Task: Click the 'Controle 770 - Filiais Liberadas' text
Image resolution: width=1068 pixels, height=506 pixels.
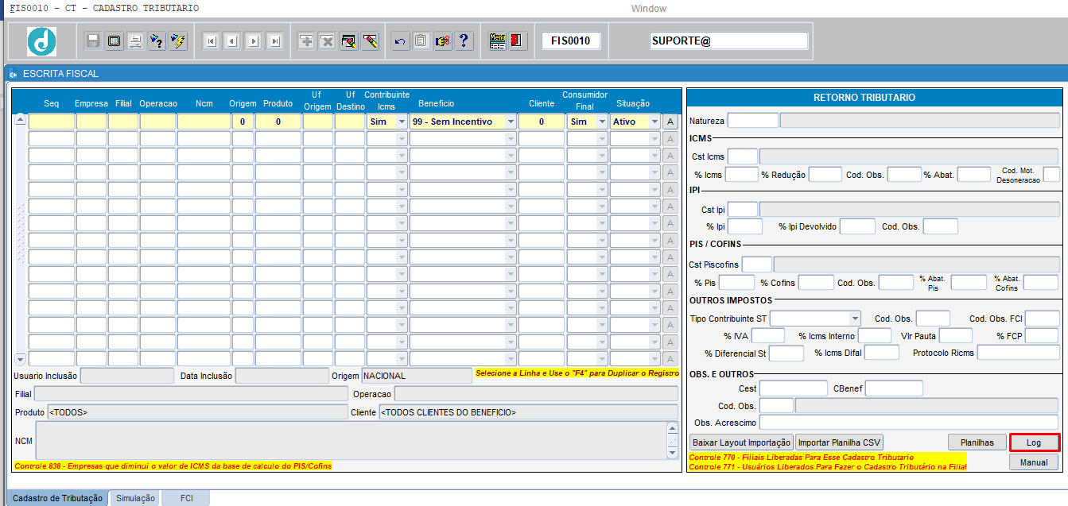Action: pos(801,458)
